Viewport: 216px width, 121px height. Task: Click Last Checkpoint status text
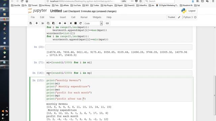[90, 11]
